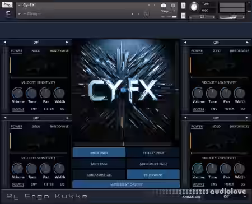Screen dimensions: 252x204
Task: Enable SOLO on the top-right layer
Action: point(217,51)
